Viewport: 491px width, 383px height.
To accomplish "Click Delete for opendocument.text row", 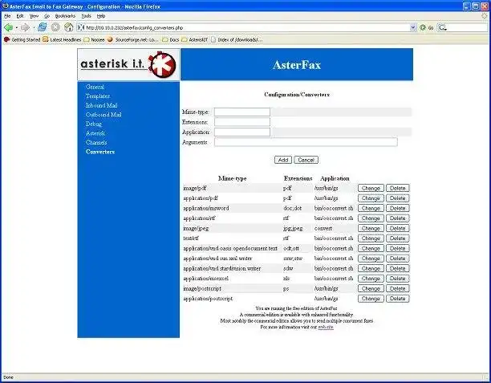I will pos(397,248).
